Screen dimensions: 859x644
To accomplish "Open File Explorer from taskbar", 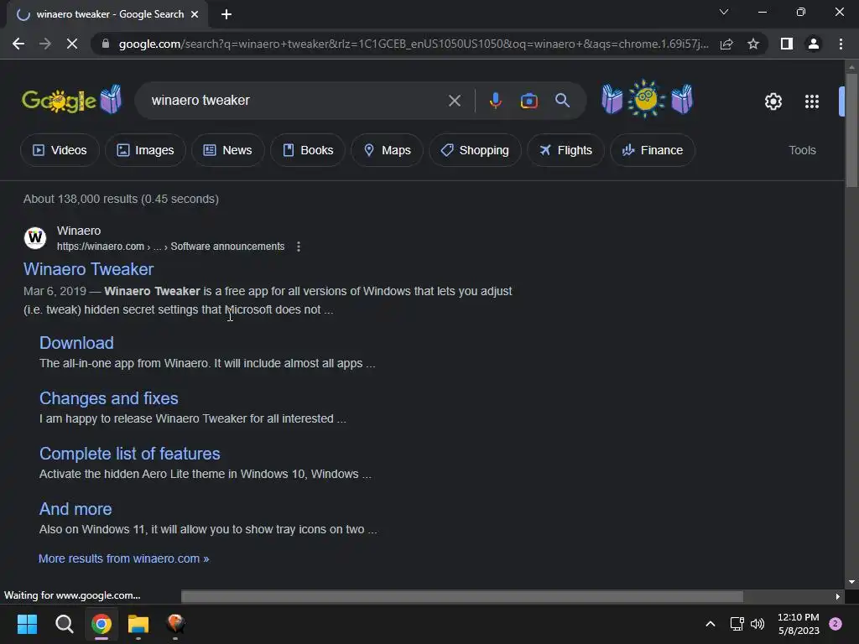I will 138,624.
